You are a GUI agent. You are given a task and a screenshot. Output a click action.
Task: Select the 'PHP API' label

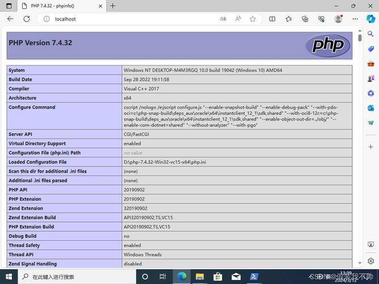coord(18,190)
